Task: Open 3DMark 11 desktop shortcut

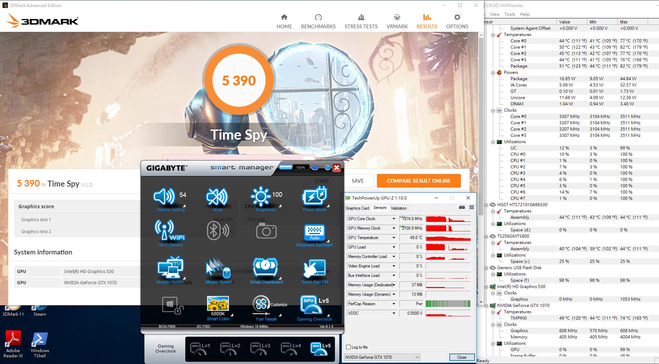Action: [13, 311]
